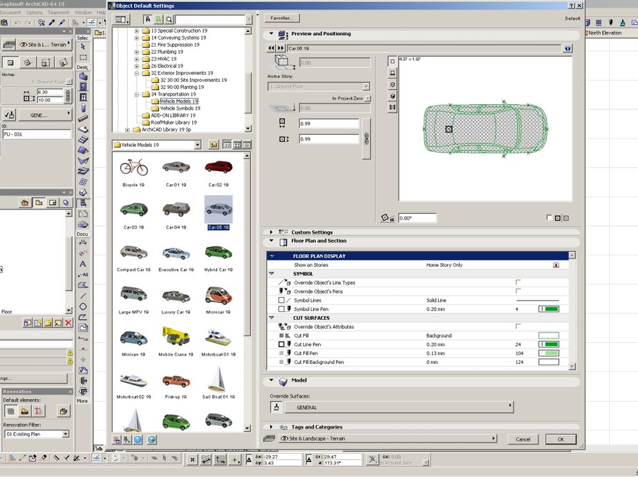The width and height of the screenshot is (638, 477).
Task: Click next-object arrow beside Car 05 19 name
Action: pyautogui.click(x=281, y=48)
